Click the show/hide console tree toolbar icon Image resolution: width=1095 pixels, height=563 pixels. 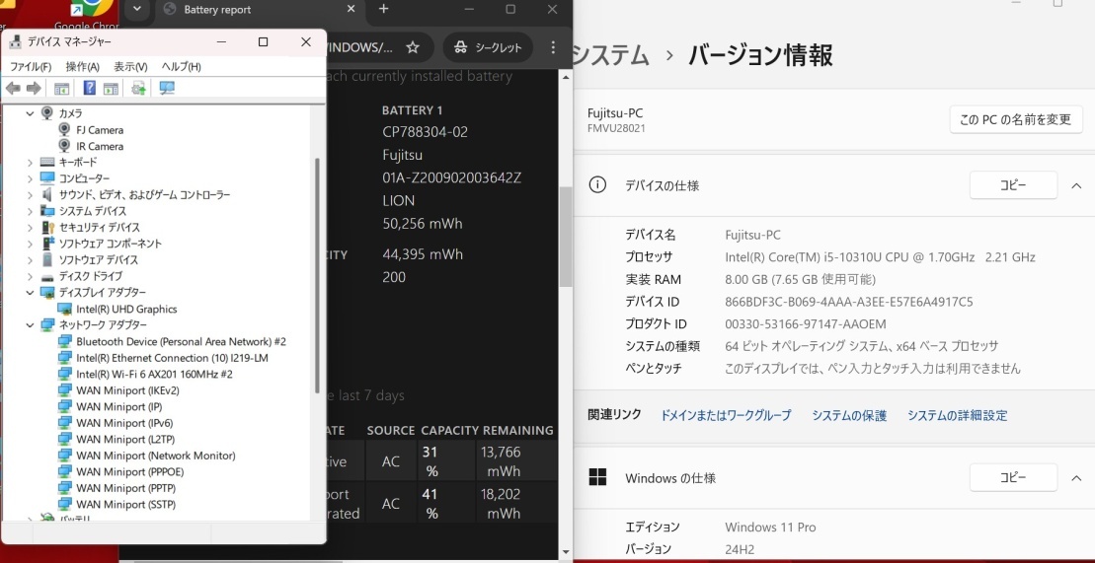click(x=61, y=88)
